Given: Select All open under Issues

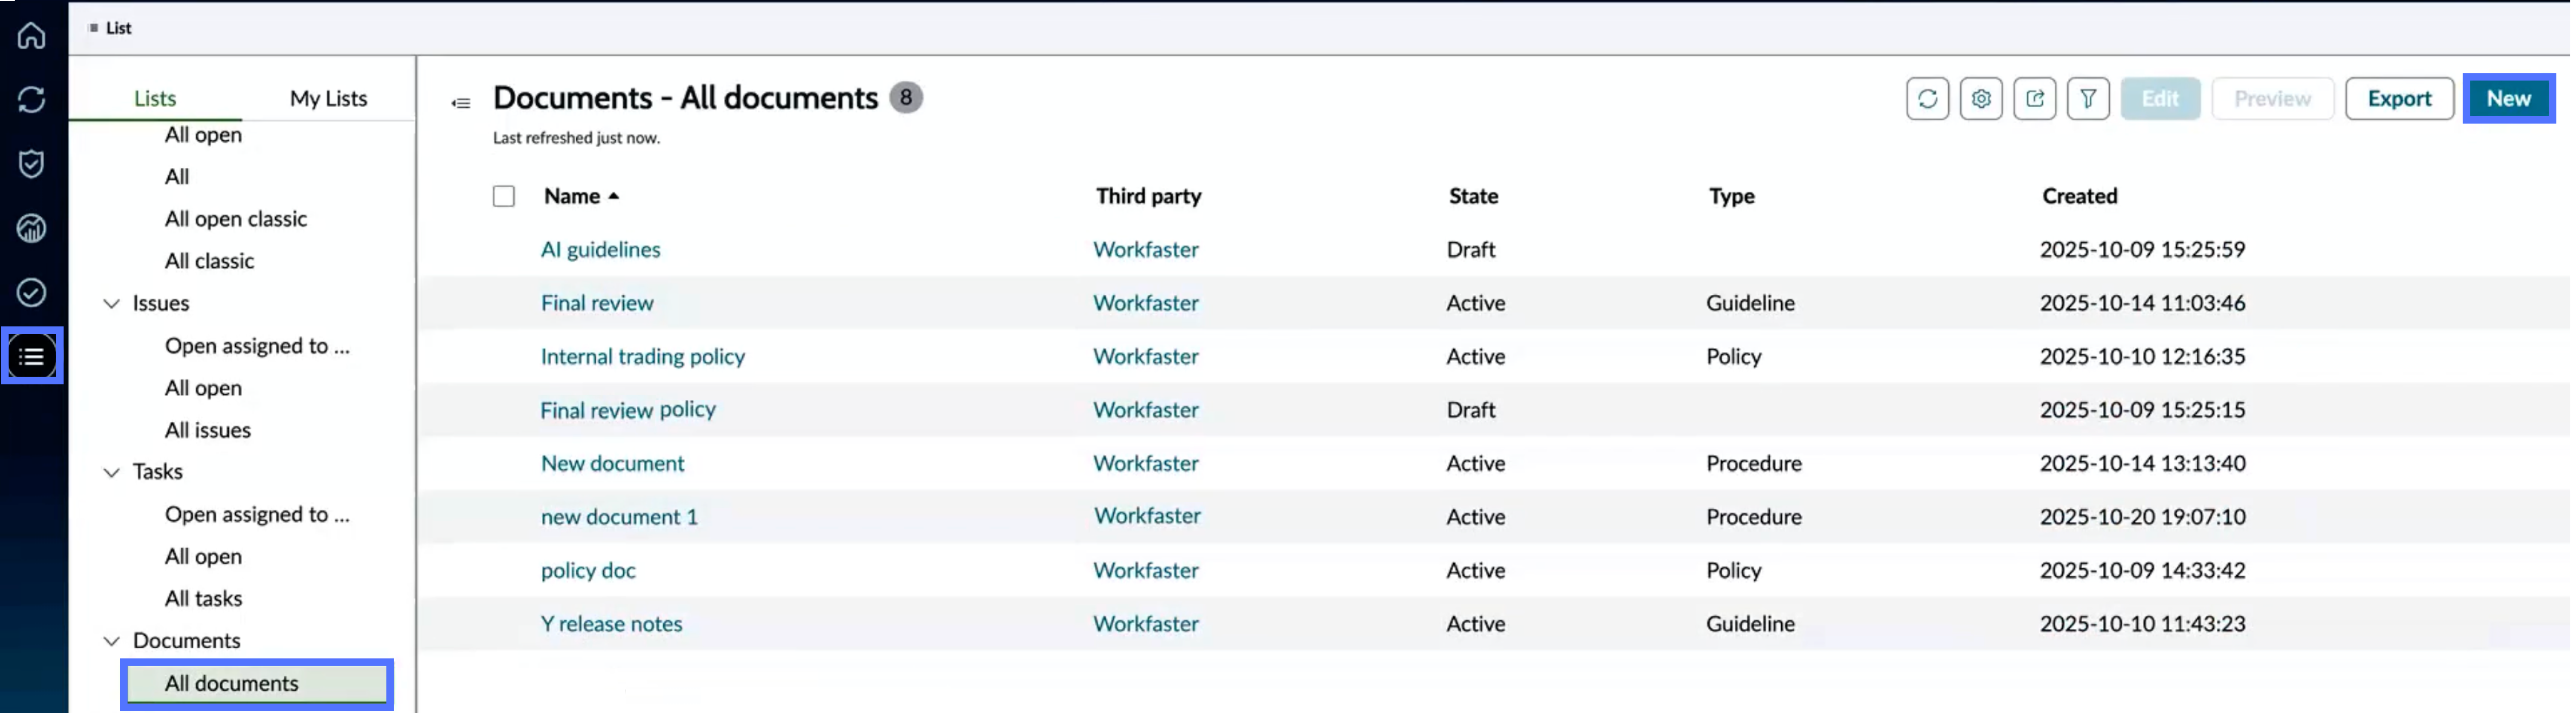Looking at the screenshot, I should tap(204, 388).
